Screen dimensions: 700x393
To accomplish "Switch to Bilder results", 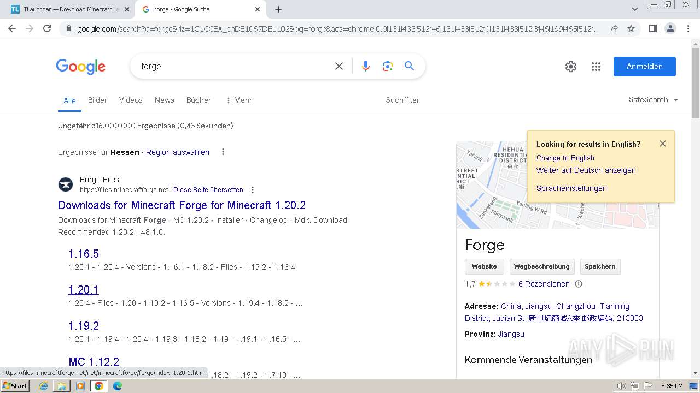I will pyautogui.click(x=97, y=100).
